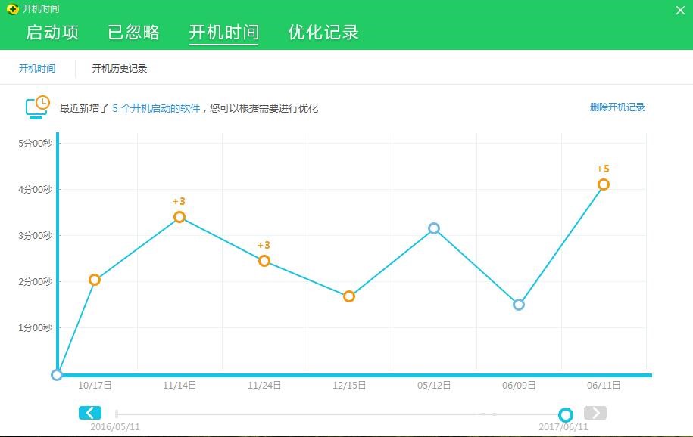Select the 11/24 data point marked +3
Viewport: 693px width, 437px height.
[264, 261]
